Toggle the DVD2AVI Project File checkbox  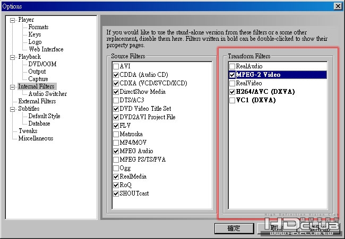click(x=116, y=117)
